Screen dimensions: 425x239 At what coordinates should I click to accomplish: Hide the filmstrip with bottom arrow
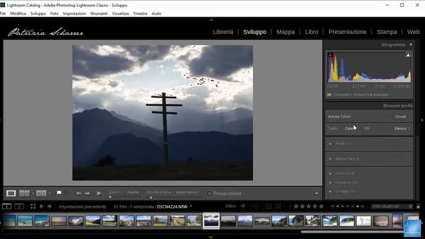pos(211,237)
